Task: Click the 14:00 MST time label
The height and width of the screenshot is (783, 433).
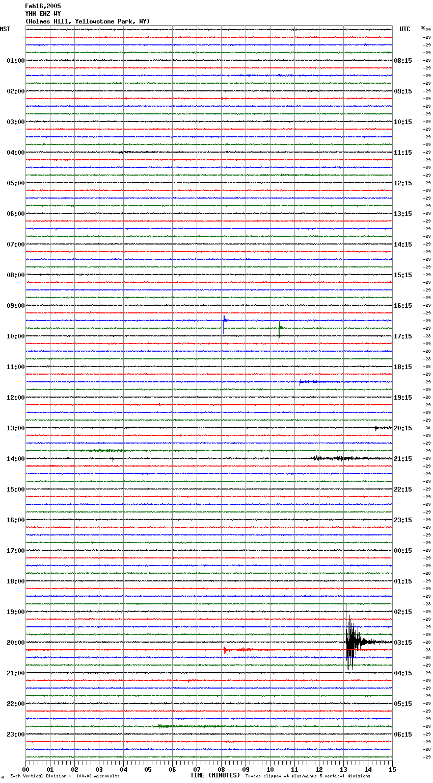Action: click(x=15, y=459)
